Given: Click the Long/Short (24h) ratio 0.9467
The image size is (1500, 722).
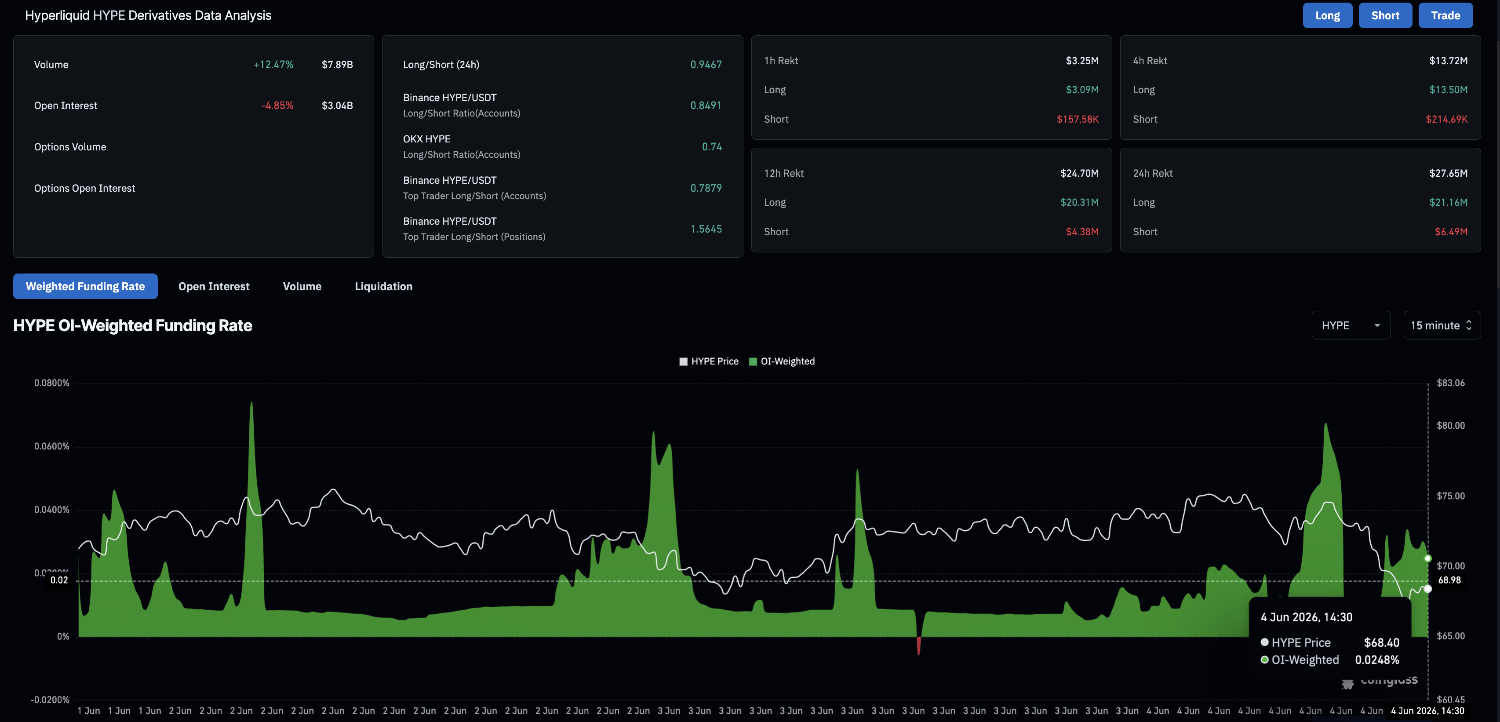Looking at the screenshot, I should click(x=706, y=65).
